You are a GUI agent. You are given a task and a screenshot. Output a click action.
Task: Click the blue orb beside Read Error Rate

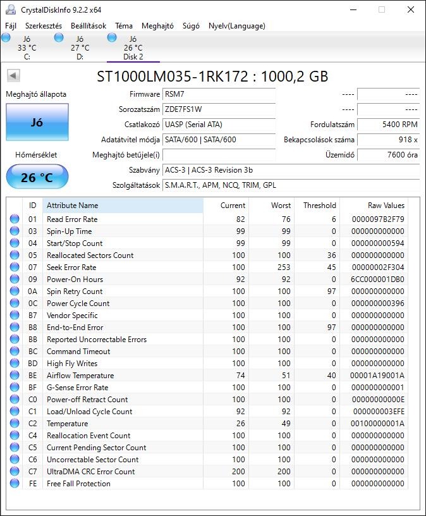[15, 219]
